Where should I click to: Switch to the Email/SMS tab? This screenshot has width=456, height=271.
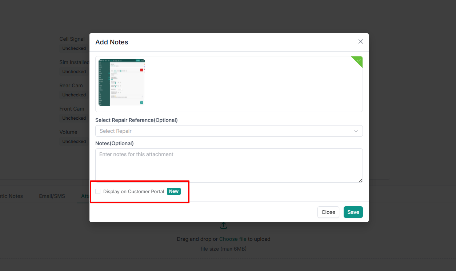[52, 196]
